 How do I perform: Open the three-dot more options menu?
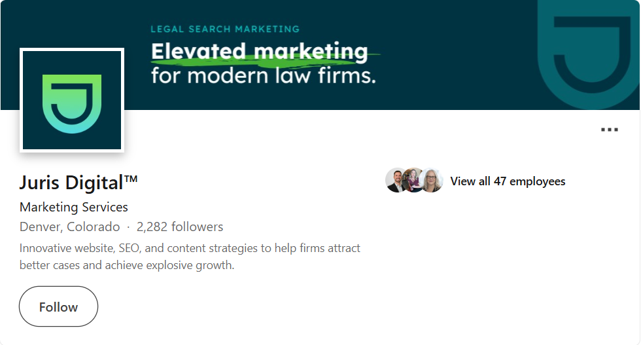(x=609, y=130)
